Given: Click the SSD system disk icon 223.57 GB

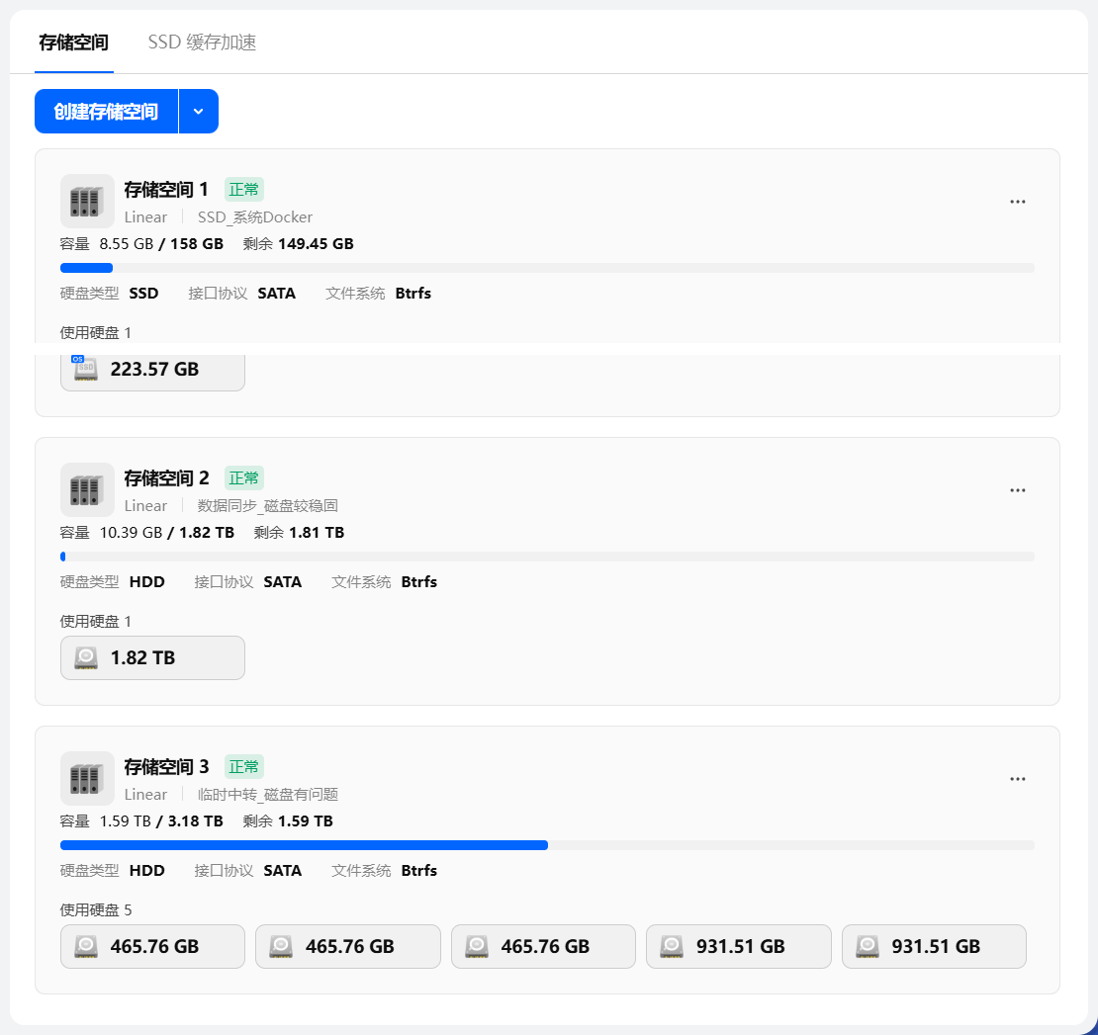Looking at the screenshot, I should click(86, 369).
